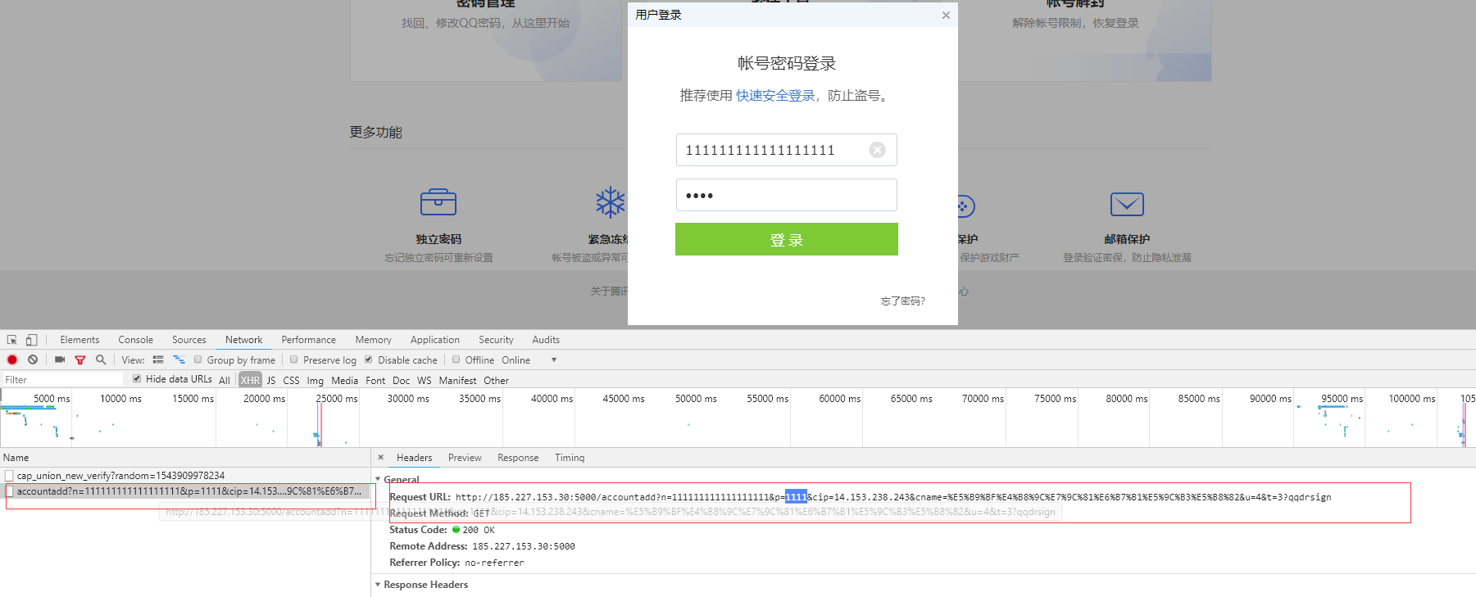Screen dimensions: 1476x597
Task: Switch to the Response detail tab
Action: click(518, 458)
